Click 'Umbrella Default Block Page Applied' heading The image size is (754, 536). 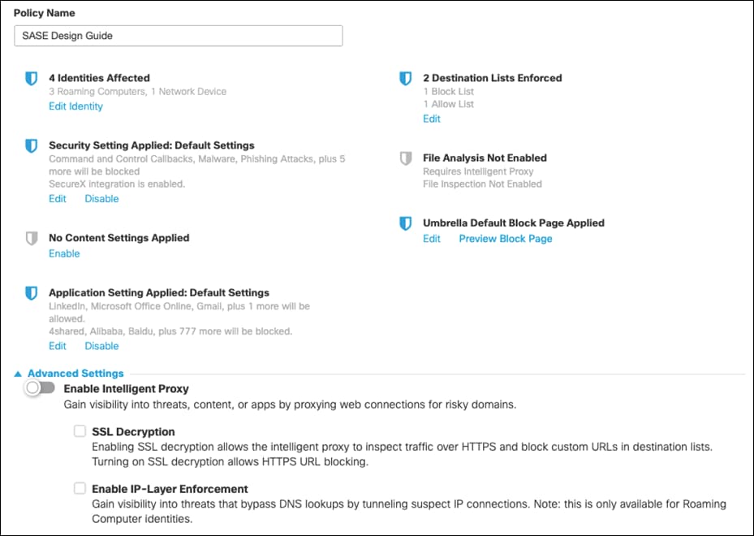point(514,223)
